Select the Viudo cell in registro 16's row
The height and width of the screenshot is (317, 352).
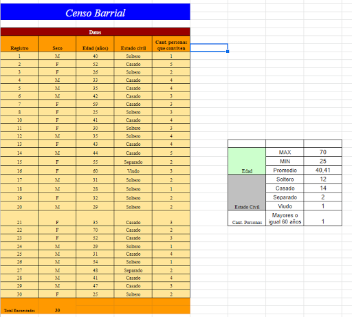click(133, 171)
